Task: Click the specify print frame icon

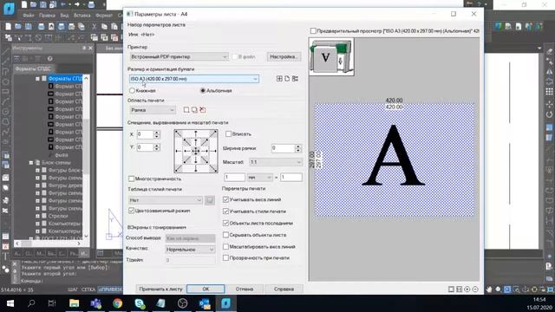Action: tap(186, 110)
